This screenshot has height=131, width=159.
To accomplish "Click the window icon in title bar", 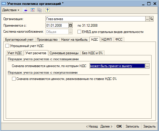I will click(x=4, y=4).
